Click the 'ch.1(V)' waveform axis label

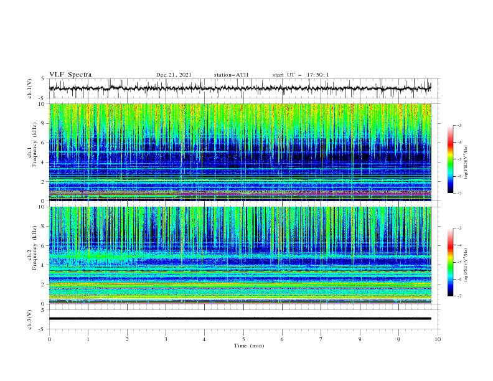30,88
